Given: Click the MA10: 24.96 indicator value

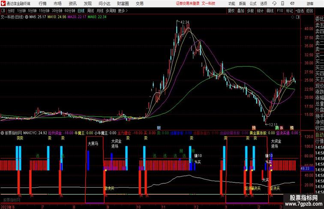Looking at the screenshot, I should 57,17.
